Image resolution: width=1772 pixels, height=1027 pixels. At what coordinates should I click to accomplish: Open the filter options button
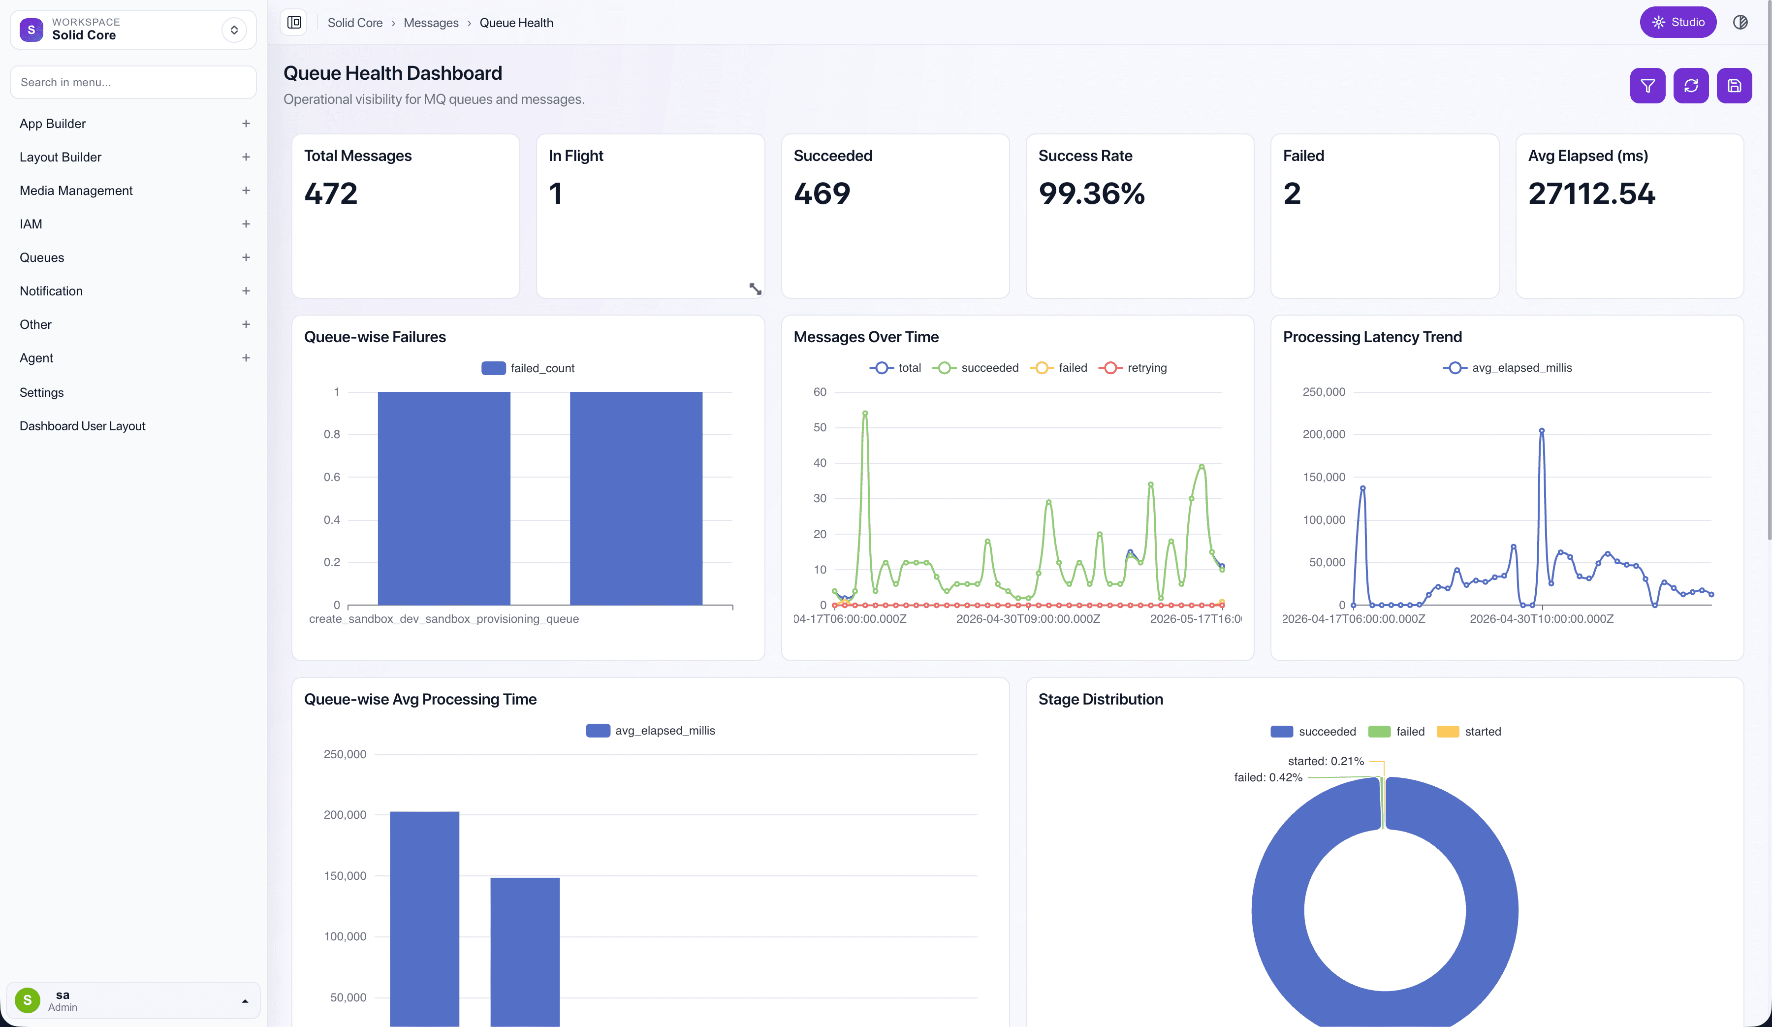[1647, 86]
